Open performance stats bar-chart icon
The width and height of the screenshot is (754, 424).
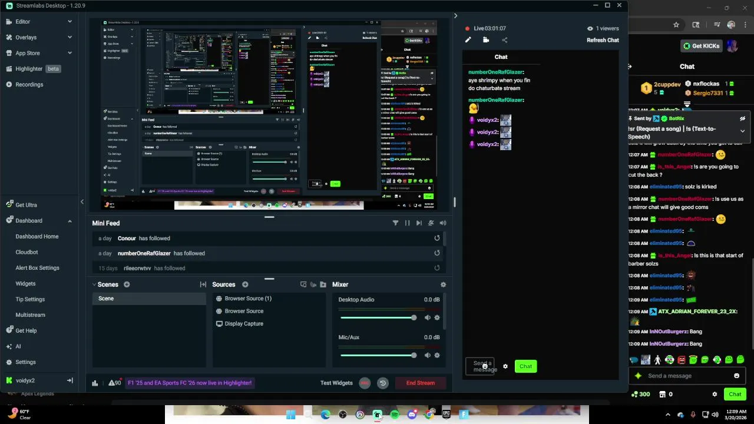click(95, 383)
